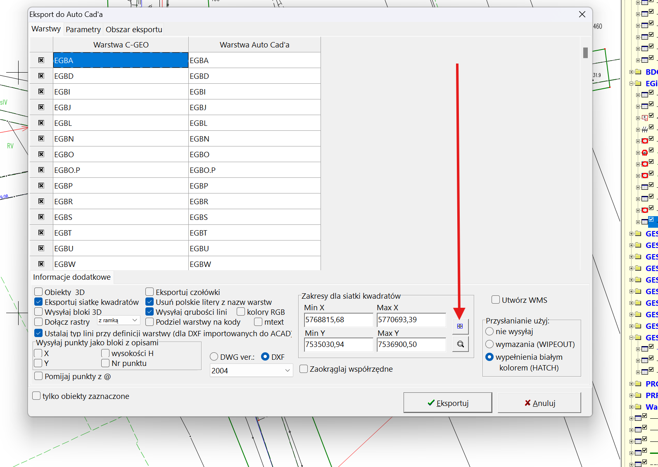Check Podziel warstwy na kody
Image resolution: width=658 pixels, height=467 pixels.
coord(150,322)
